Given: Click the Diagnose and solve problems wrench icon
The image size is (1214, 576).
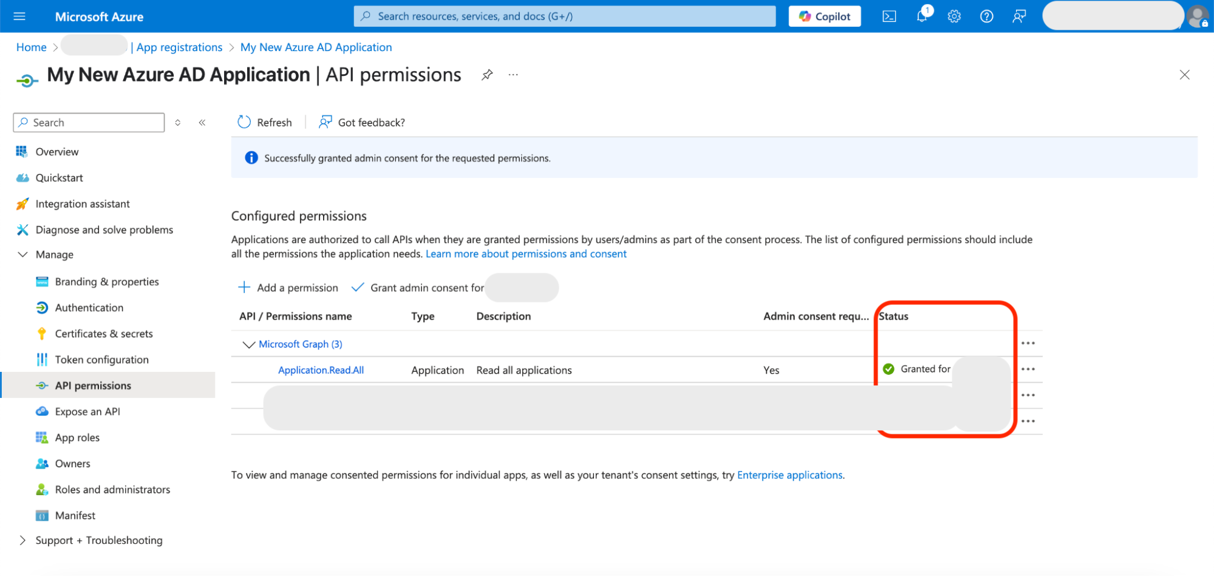Looking at the screenshot, I should [22, 230].
